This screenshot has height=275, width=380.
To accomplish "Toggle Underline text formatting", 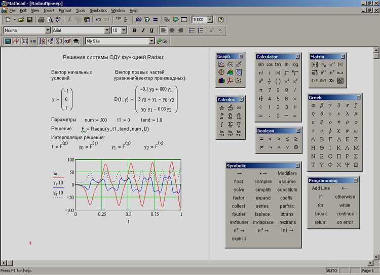I will tap(151, 30).
